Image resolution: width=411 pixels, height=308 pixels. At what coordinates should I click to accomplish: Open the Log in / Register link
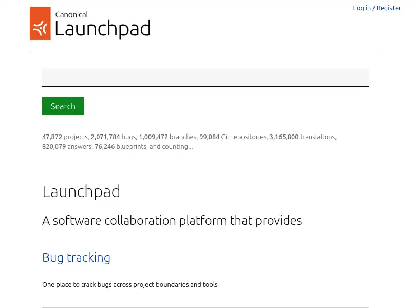[377, 8]
